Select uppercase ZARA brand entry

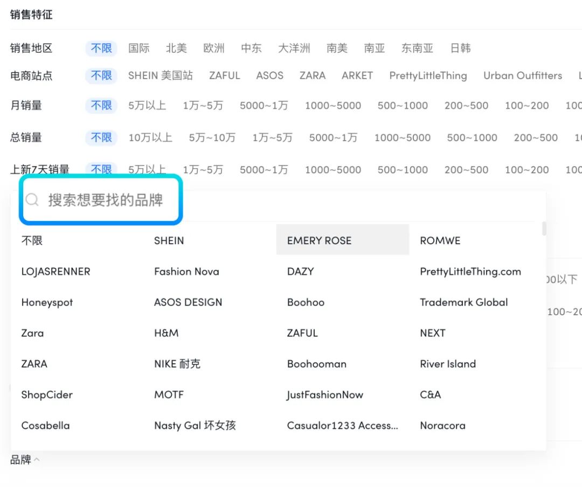(34, 364)
